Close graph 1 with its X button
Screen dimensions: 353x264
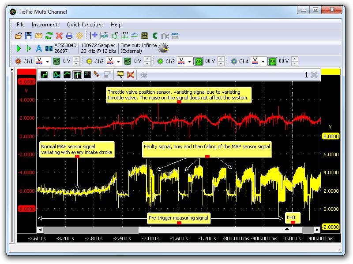[314, 75]
